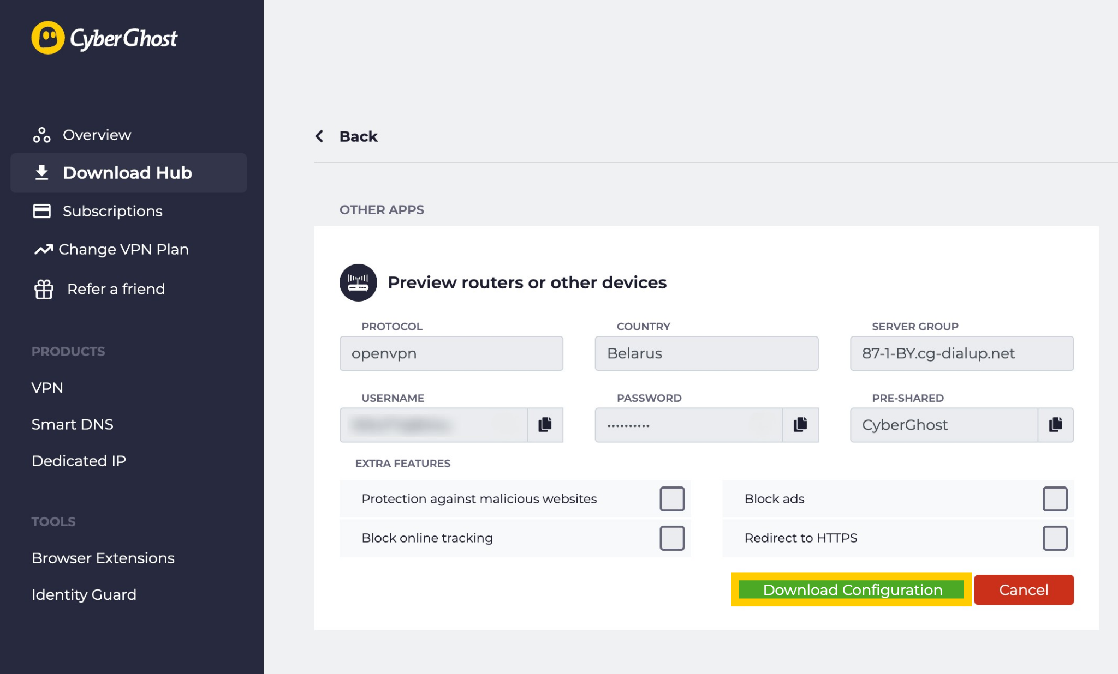Select Download Hub menu item

click(x=129, y=173)
